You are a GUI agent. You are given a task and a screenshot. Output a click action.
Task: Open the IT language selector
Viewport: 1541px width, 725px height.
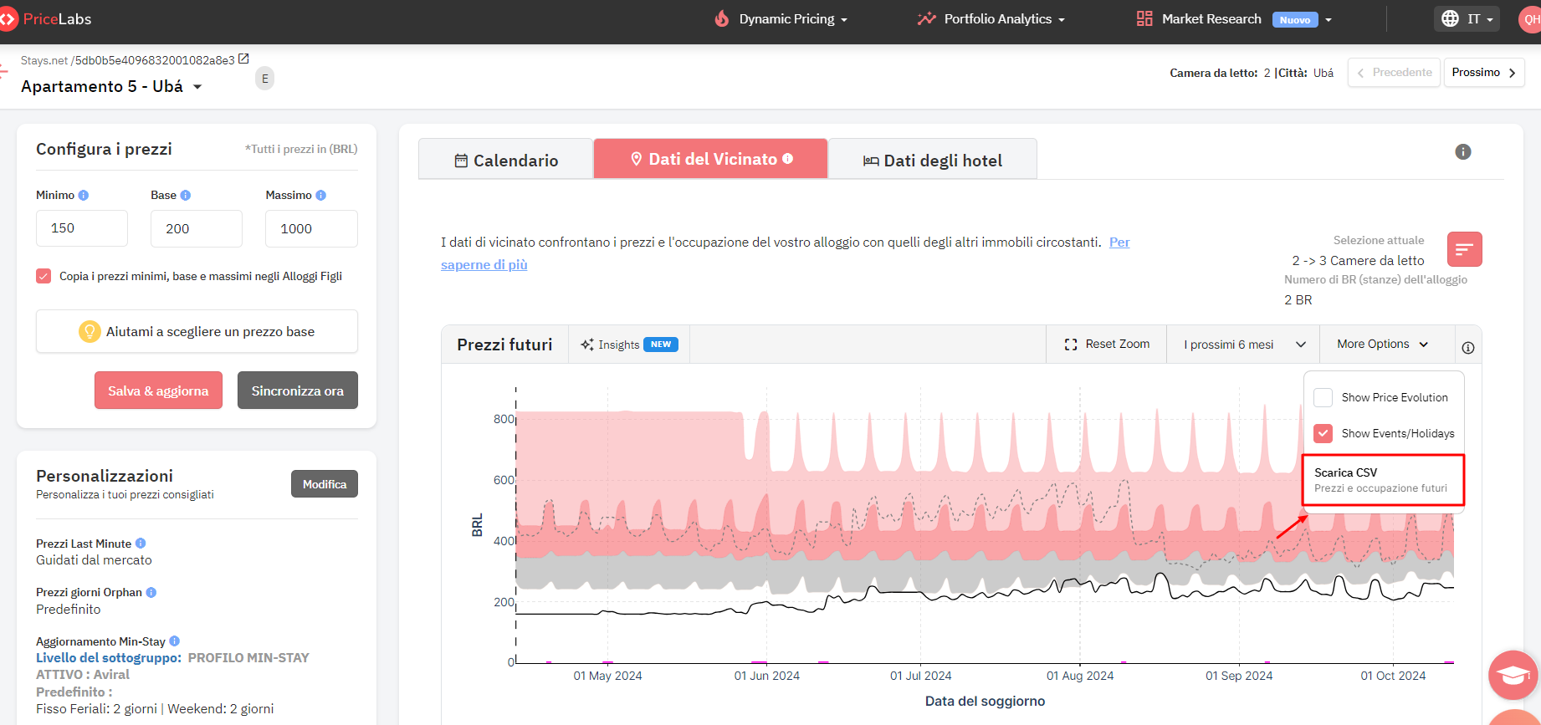(x=1467, y=18)
